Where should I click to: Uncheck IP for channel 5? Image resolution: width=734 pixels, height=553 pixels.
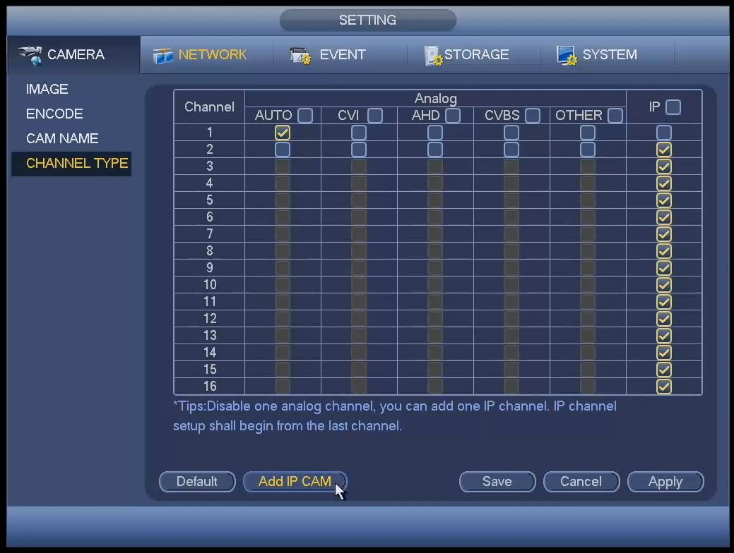click(x=664, y=200)
